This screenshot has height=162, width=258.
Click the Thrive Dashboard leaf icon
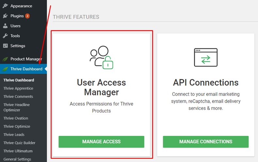[5, 69]
